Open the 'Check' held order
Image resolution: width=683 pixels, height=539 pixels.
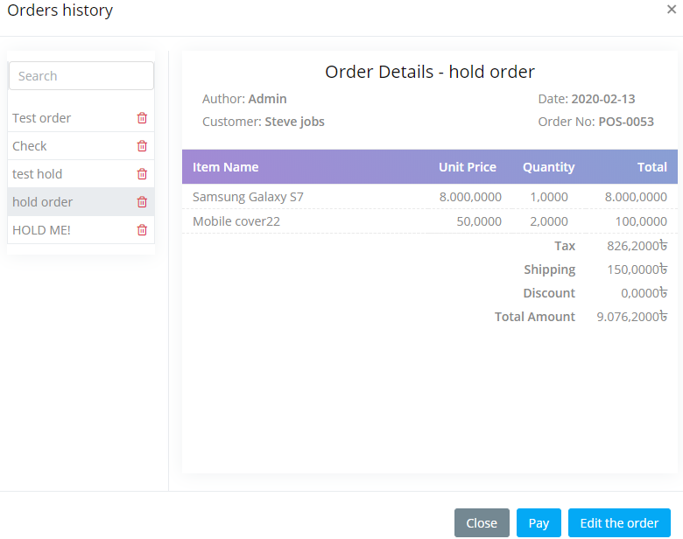tap(30, 146)
